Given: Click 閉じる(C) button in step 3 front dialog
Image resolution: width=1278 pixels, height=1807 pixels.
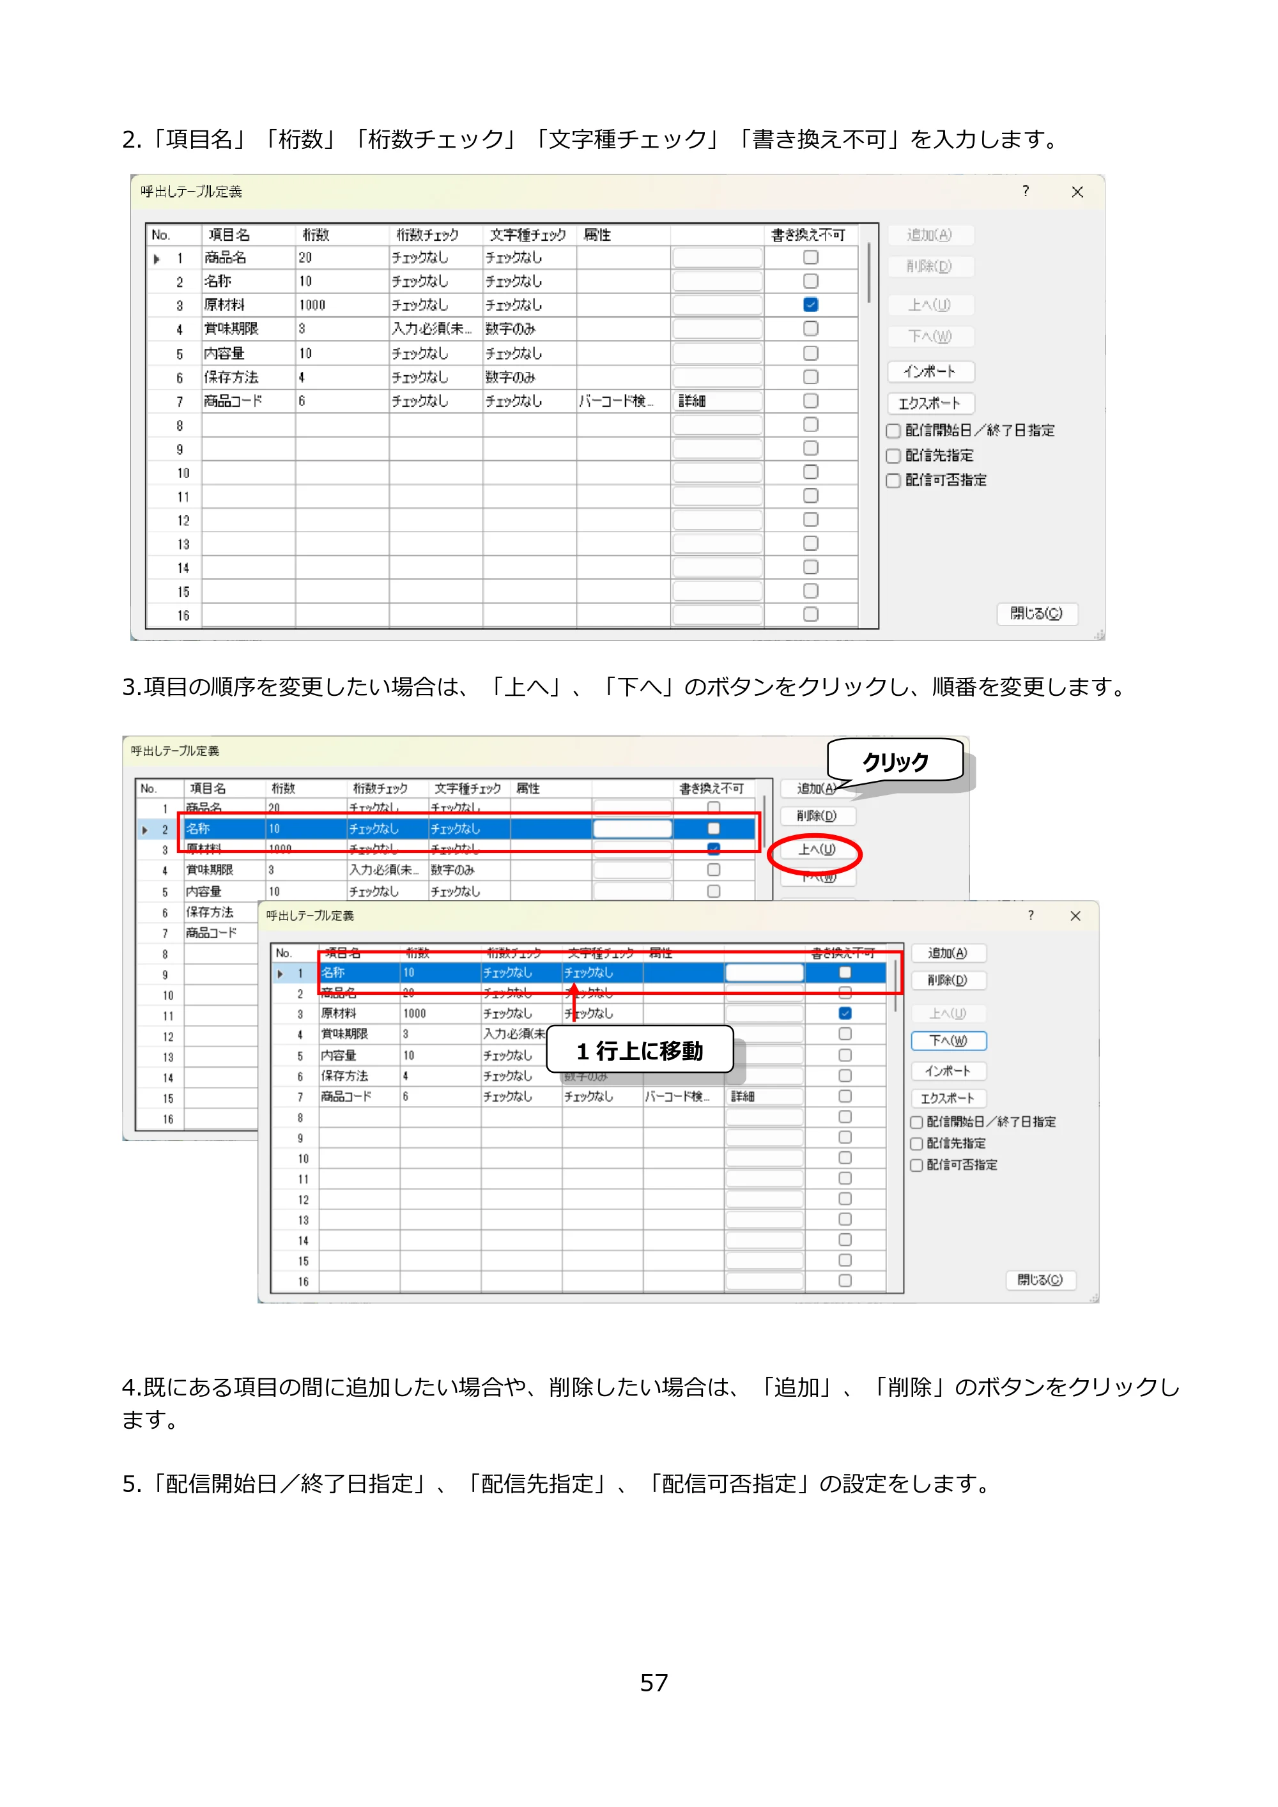Looking at the screenshot, I should [1040, 1280].
